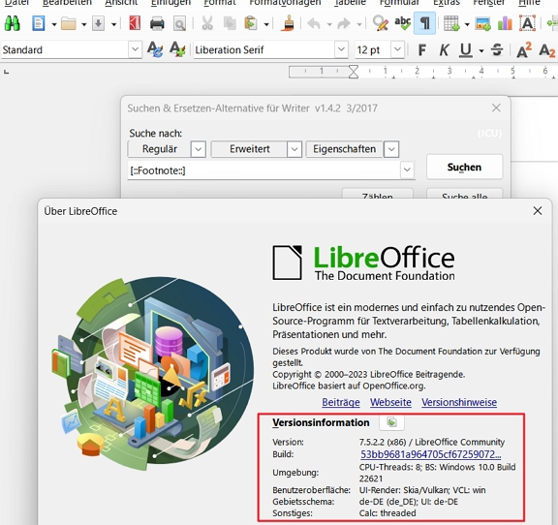This screenshot has height=525, width=558.
Task: Click the Copy icon
Action: click(x=230, y=24)
